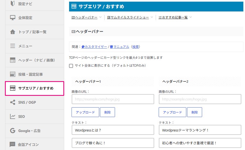Screen dimensions: 245x150
Task: Enable サイト全体に表示にする checkbox
Action: pos(71,66)
